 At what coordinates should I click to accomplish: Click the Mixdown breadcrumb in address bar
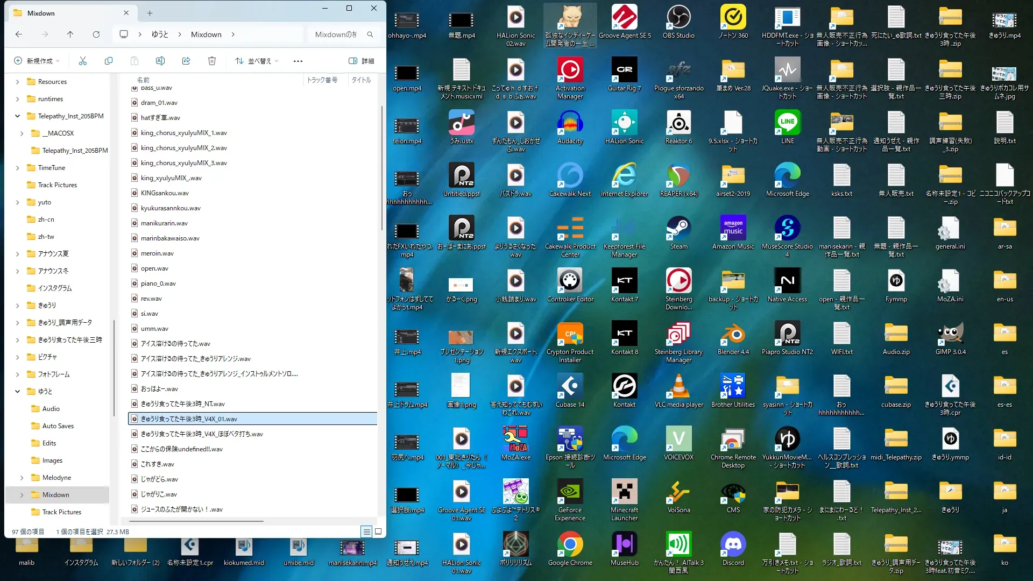(206, 34)
